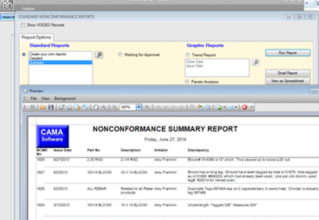Select the Waiting for Approval radio button

(120, 54)
